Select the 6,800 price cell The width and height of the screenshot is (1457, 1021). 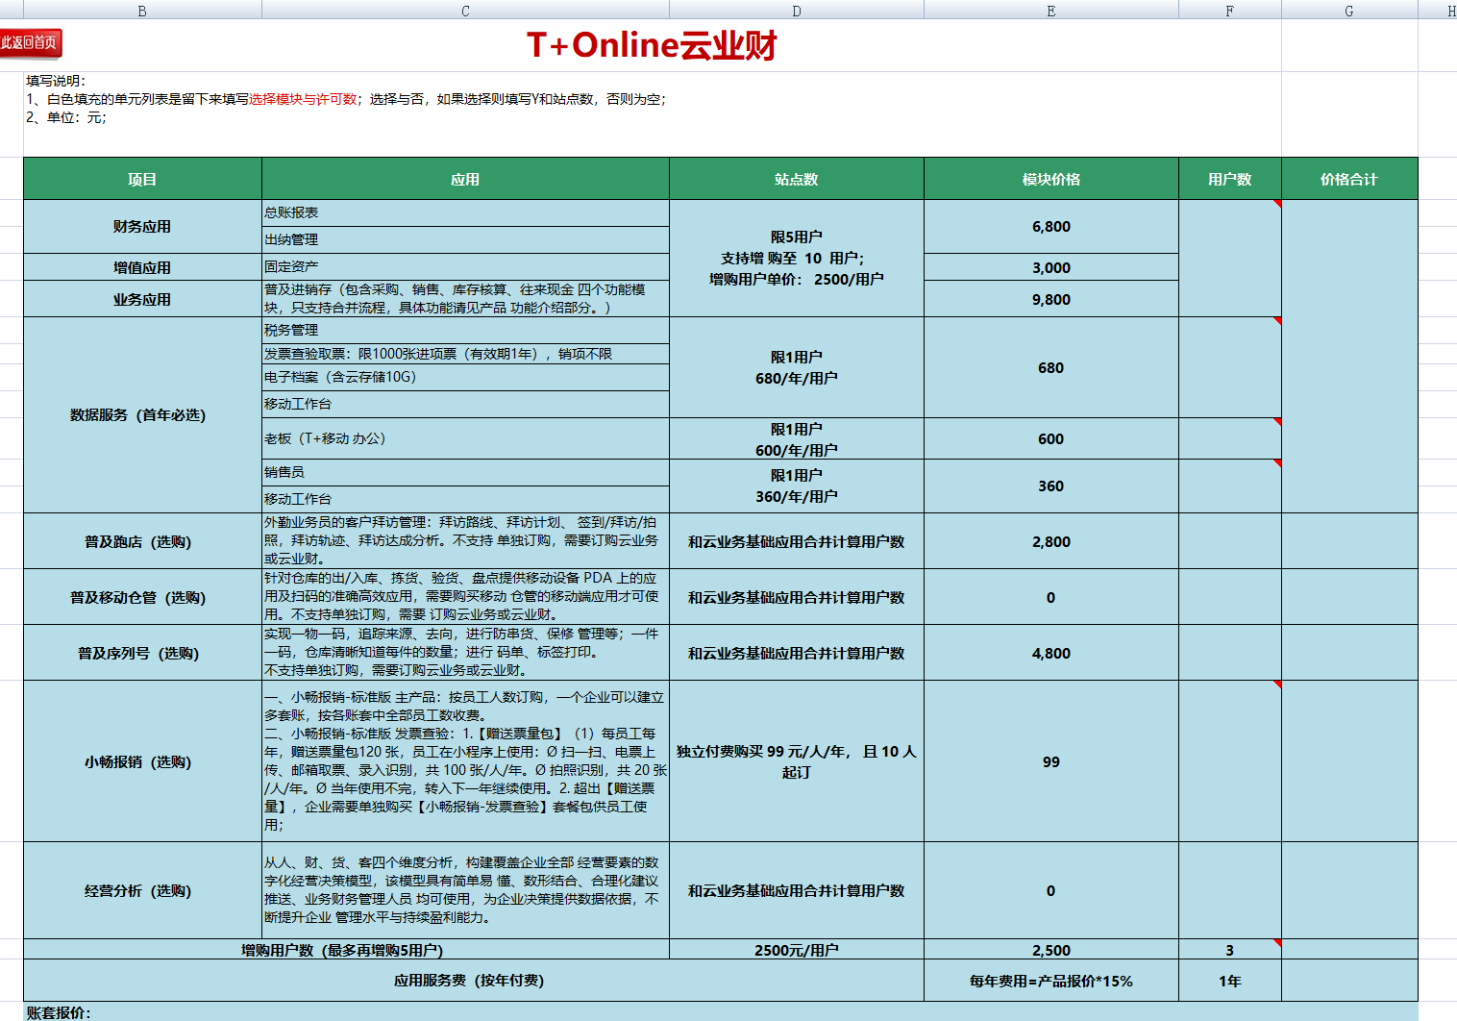pyautogui.click(x=1051, y=227)
